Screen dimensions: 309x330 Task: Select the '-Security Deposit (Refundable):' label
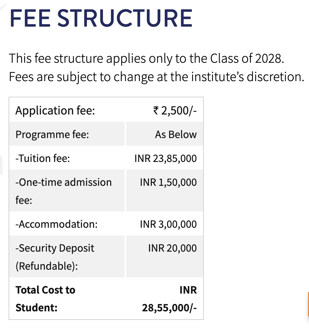(x=55, y=257)
